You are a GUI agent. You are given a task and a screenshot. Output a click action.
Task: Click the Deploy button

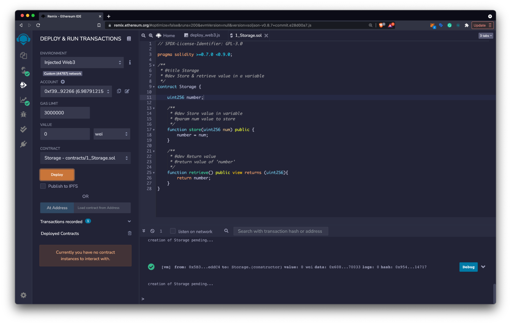[x=57, y=175]
